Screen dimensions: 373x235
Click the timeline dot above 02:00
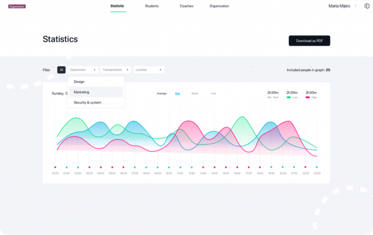pos(78,167)
